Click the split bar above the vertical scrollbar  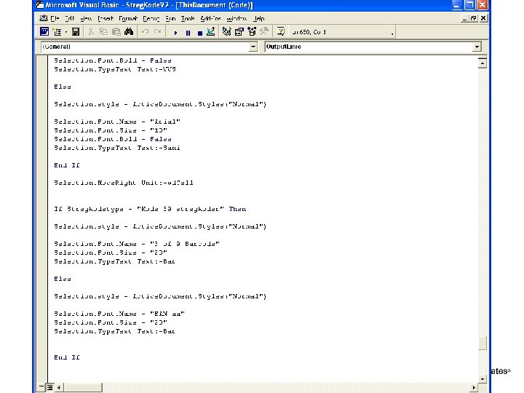click(x=483, y=57)
